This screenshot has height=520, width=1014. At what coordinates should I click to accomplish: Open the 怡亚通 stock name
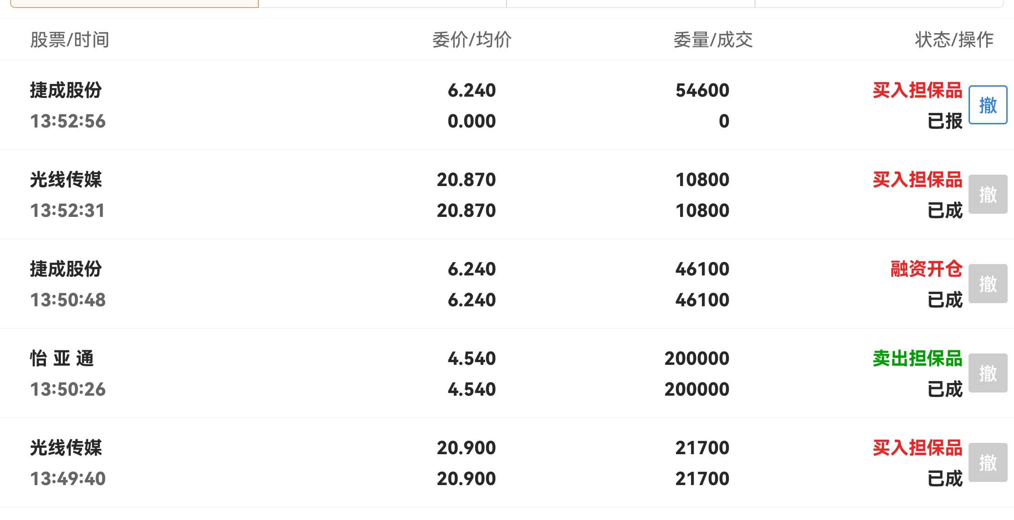[x=62, y=358]
